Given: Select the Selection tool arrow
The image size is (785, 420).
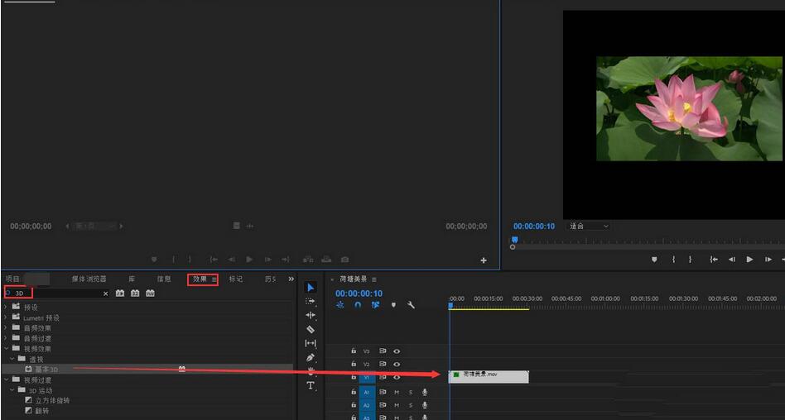Looking at the screenshot, I should [x=311, y=288].
